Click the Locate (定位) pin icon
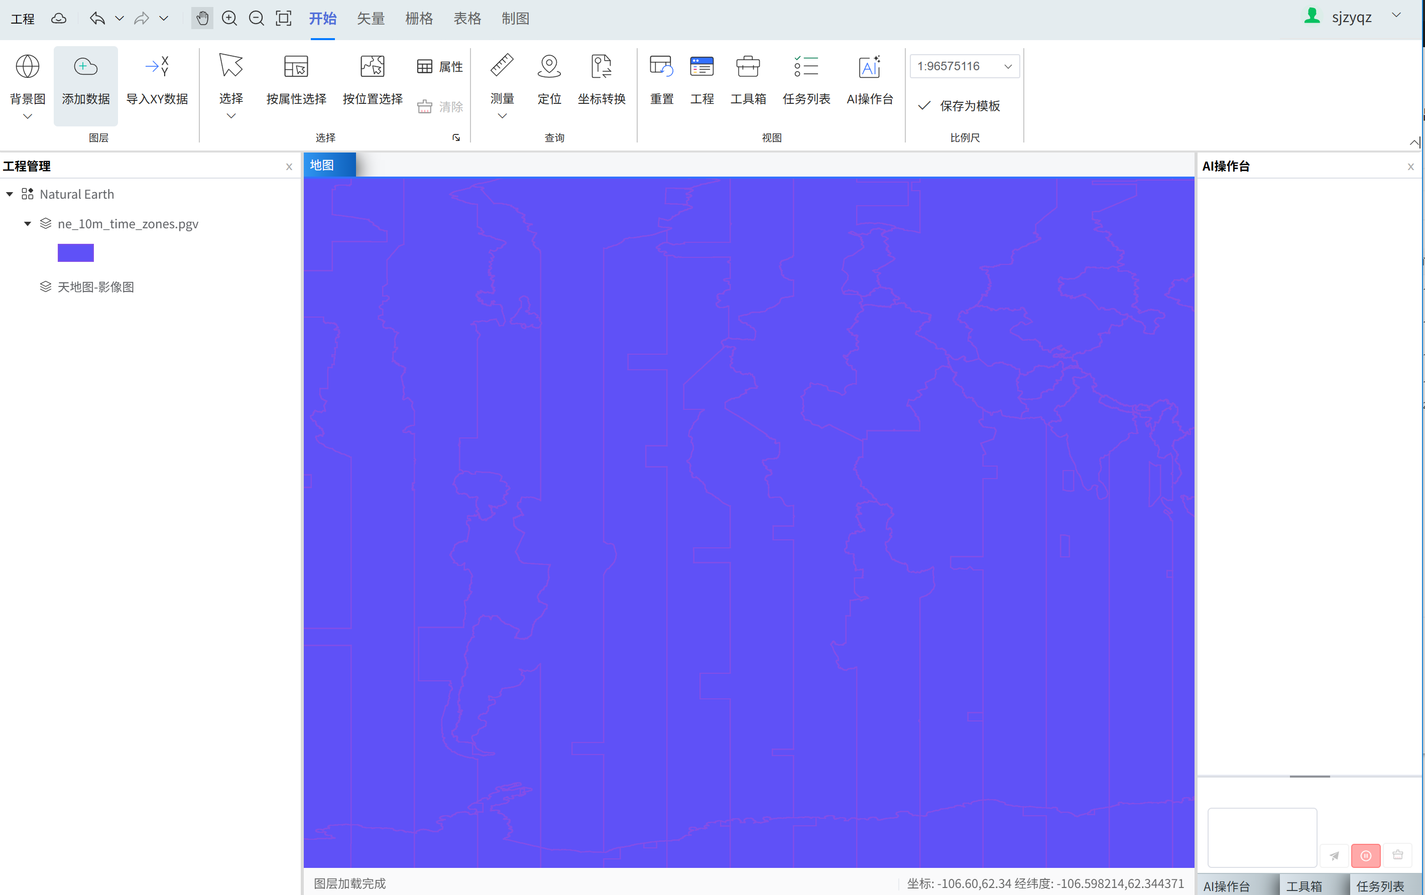Viewport: 1425px width, 895px height. coord(549,67)
